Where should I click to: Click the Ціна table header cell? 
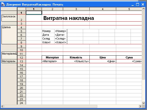(x=103, y=57)
